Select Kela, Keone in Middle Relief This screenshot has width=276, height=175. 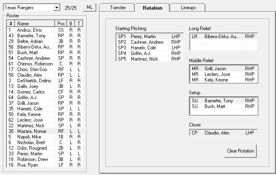pos(223,80)
